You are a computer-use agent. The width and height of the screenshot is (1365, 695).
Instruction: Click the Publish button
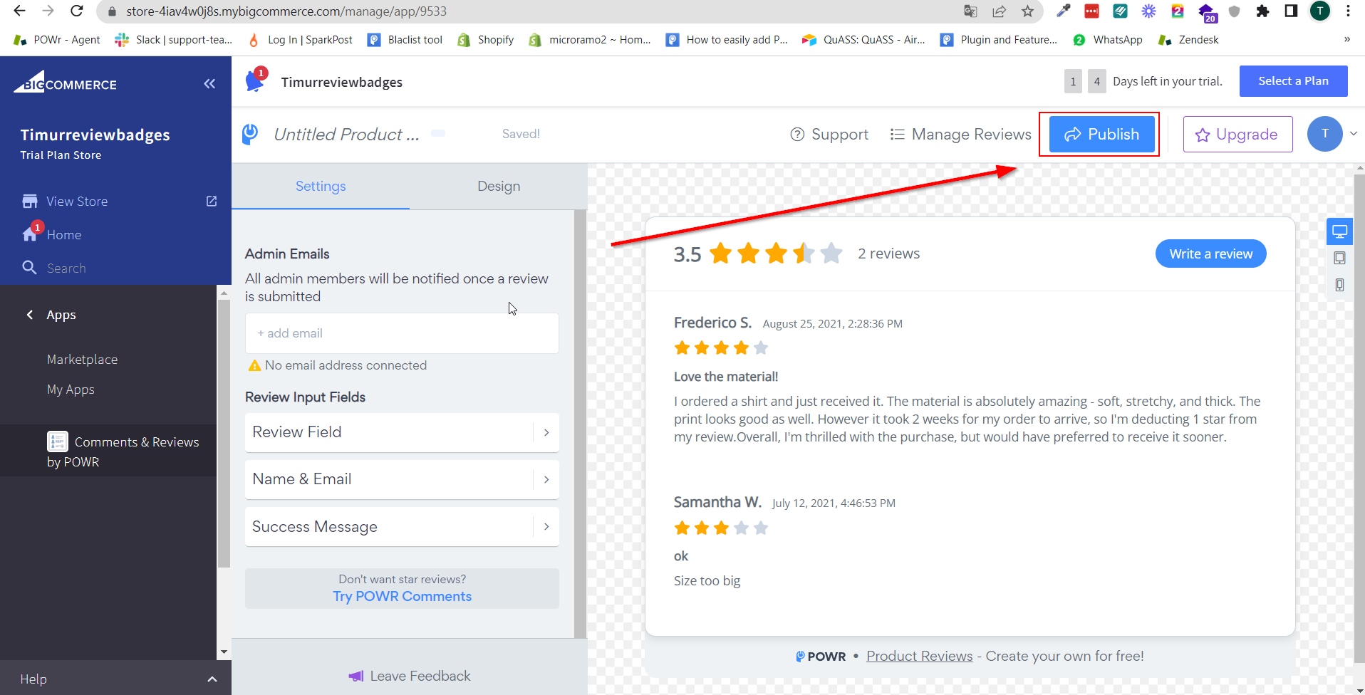(x=1101, y=134)
